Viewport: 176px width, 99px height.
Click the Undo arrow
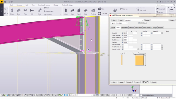[x=9, y=2]
